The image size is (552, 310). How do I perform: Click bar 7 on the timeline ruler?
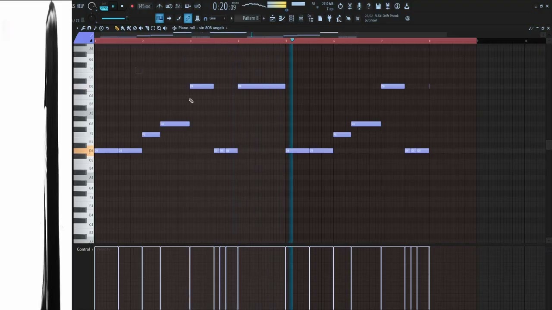click(x=382, y=40)
